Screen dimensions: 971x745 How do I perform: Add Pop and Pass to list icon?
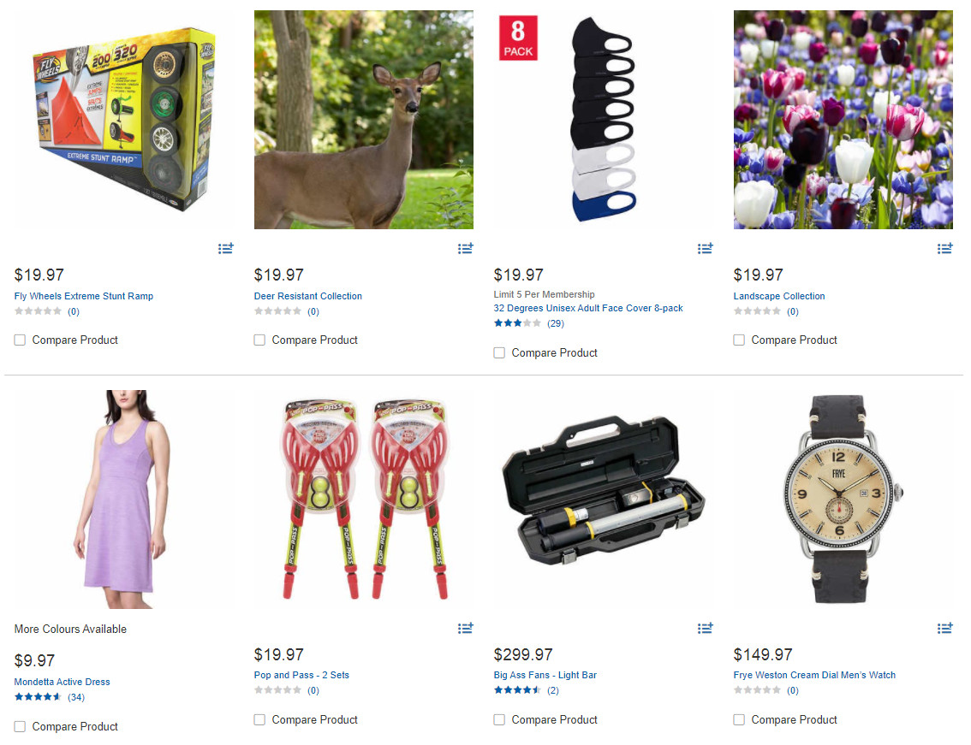click(465, 628)
